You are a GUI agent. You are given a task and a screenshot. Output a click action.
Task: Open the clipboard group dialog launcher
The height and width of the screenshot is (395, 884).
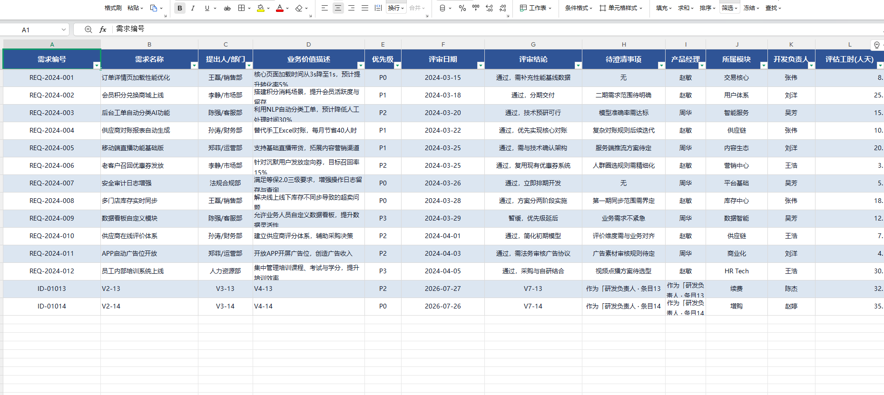click(x=166, y=16)
